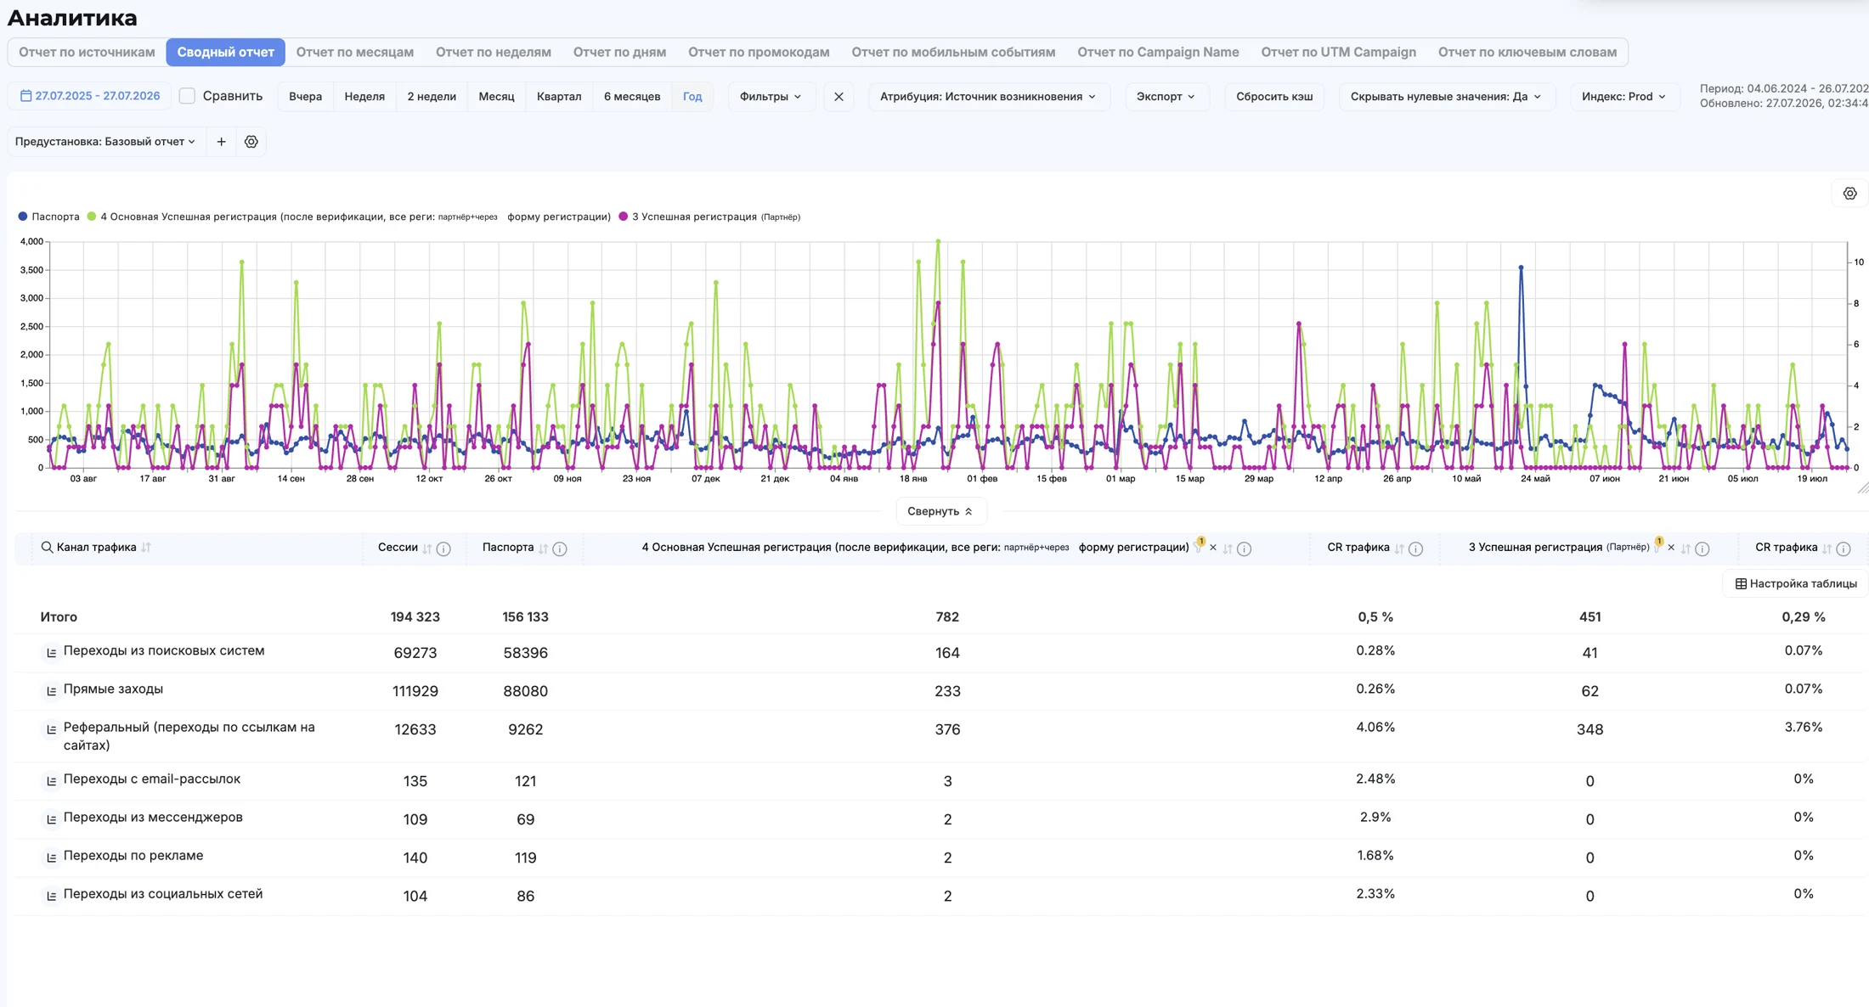
Task: Sort by the CR трафика column showing 0,5 %
Action: (x=1399, y=549)
